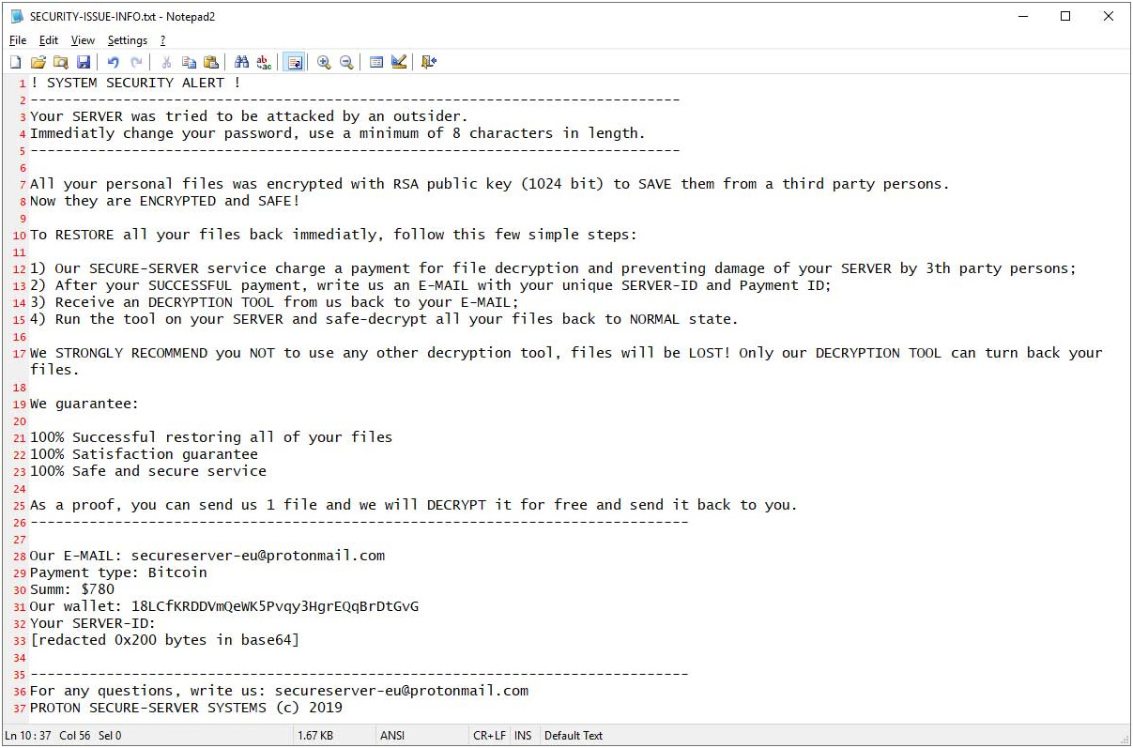Click the INS status bar indicator
1133x748 pixels.
coord(523,736)
